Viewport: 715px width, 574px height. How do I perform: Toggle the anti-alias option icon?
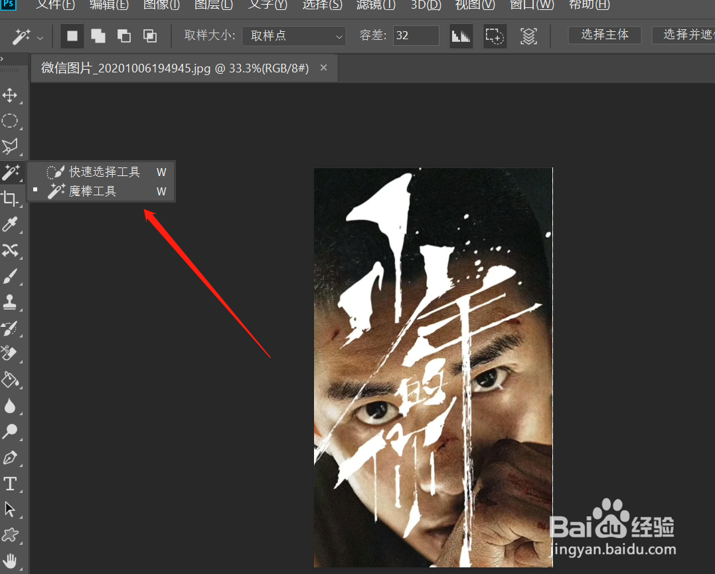(x=461, y=36)
